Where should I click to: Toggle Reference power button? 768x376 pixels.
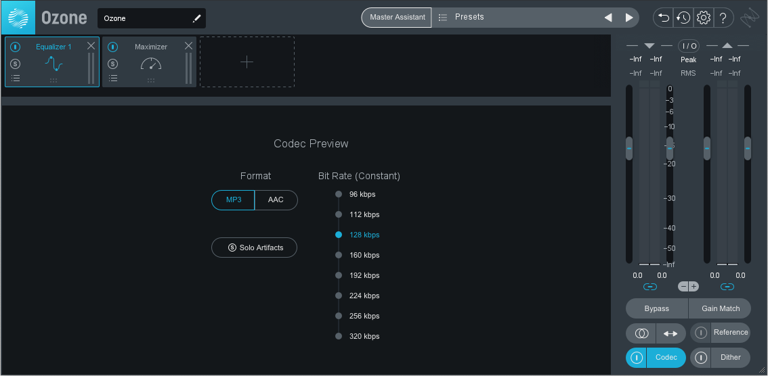(701, 333)
